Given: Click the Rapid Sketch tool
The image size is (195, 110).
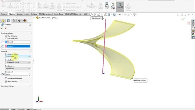Looking at the screenshot, I should (113, 6).
